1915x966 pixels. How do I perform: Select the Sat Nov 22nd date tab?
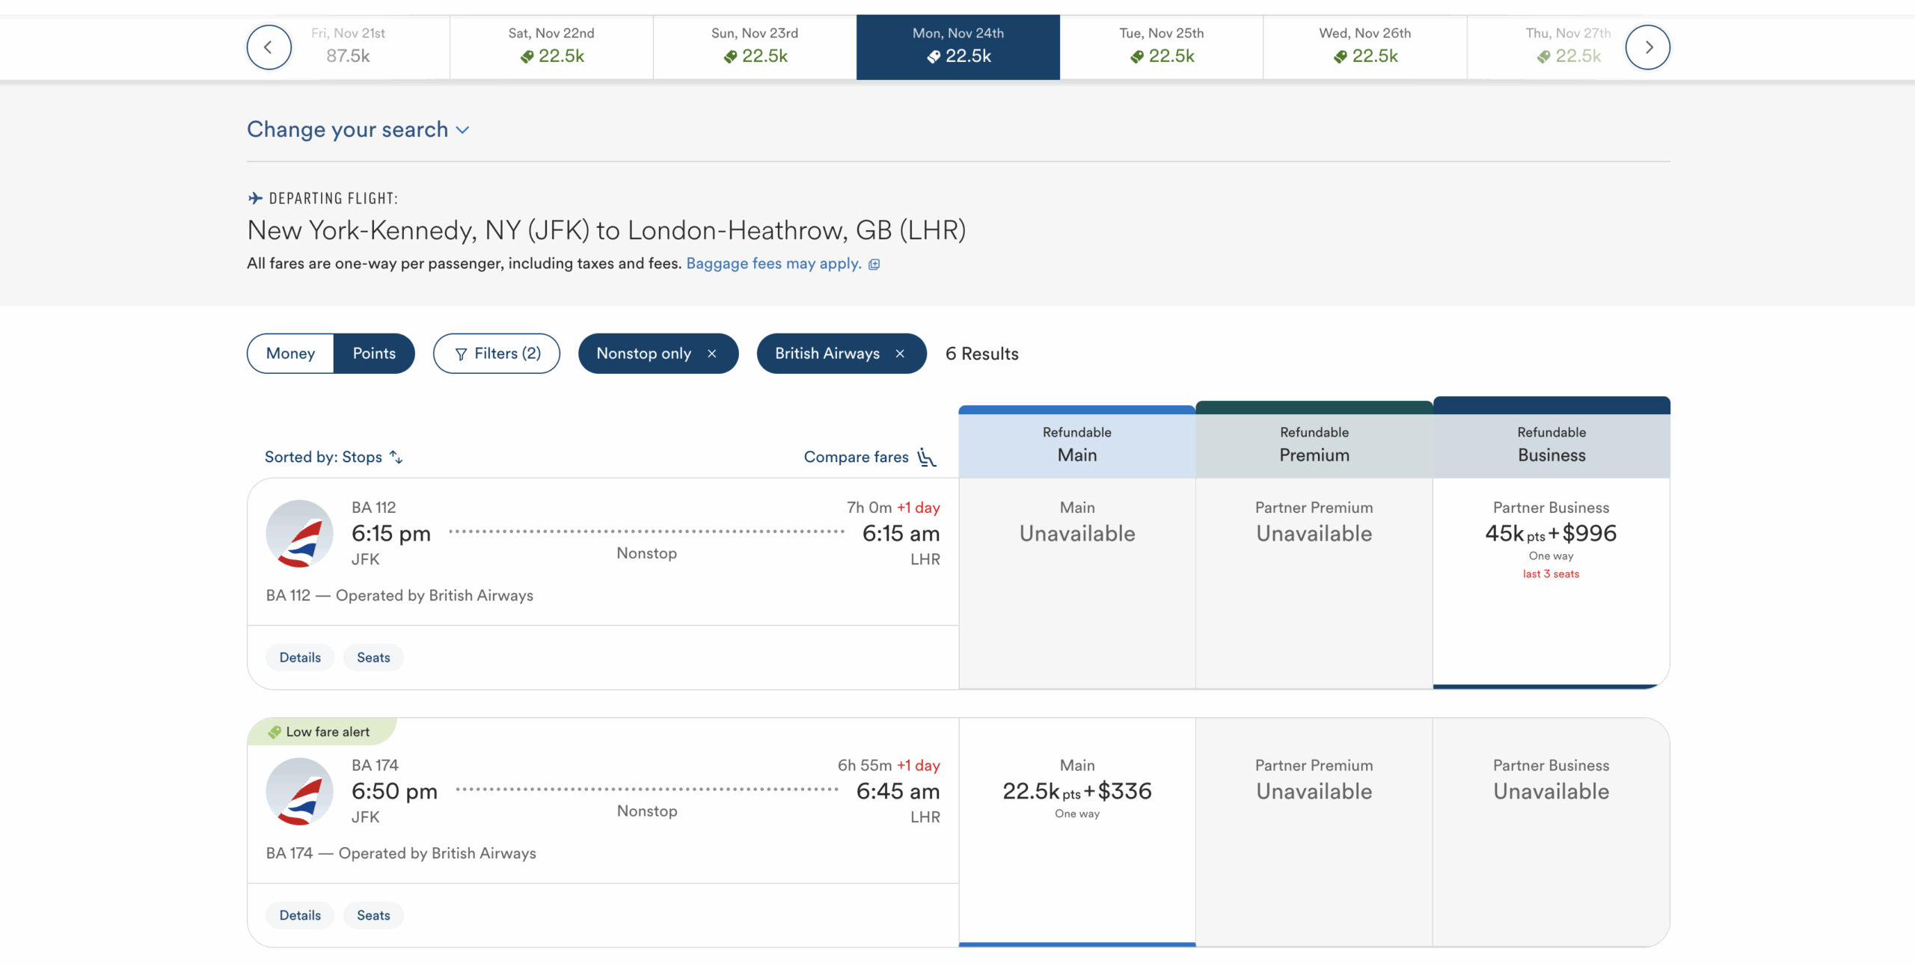[x=551, y=46]
